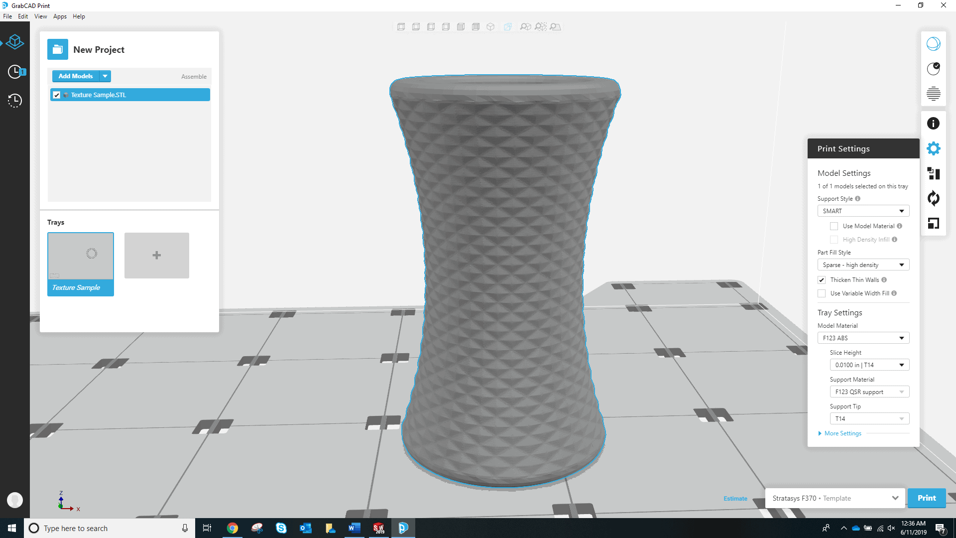956x538 pixels.
Task: Enable Use Variable Width Fill
Action: coord(822,293)
